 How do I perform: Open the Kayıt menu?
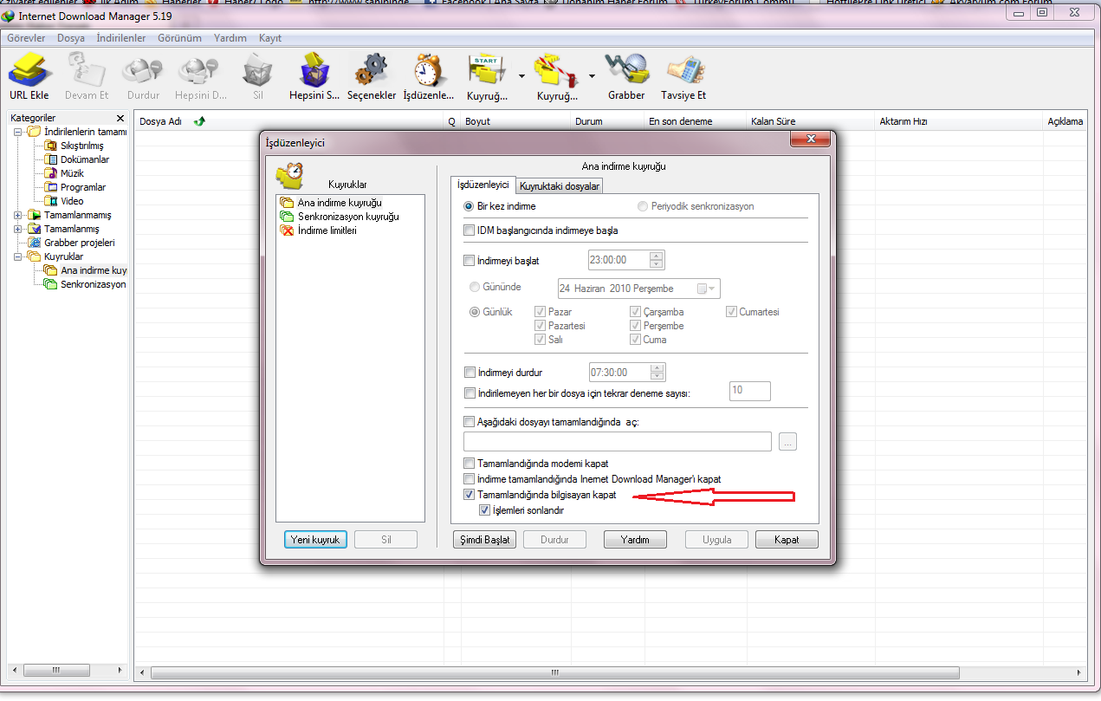click(270, 38)
